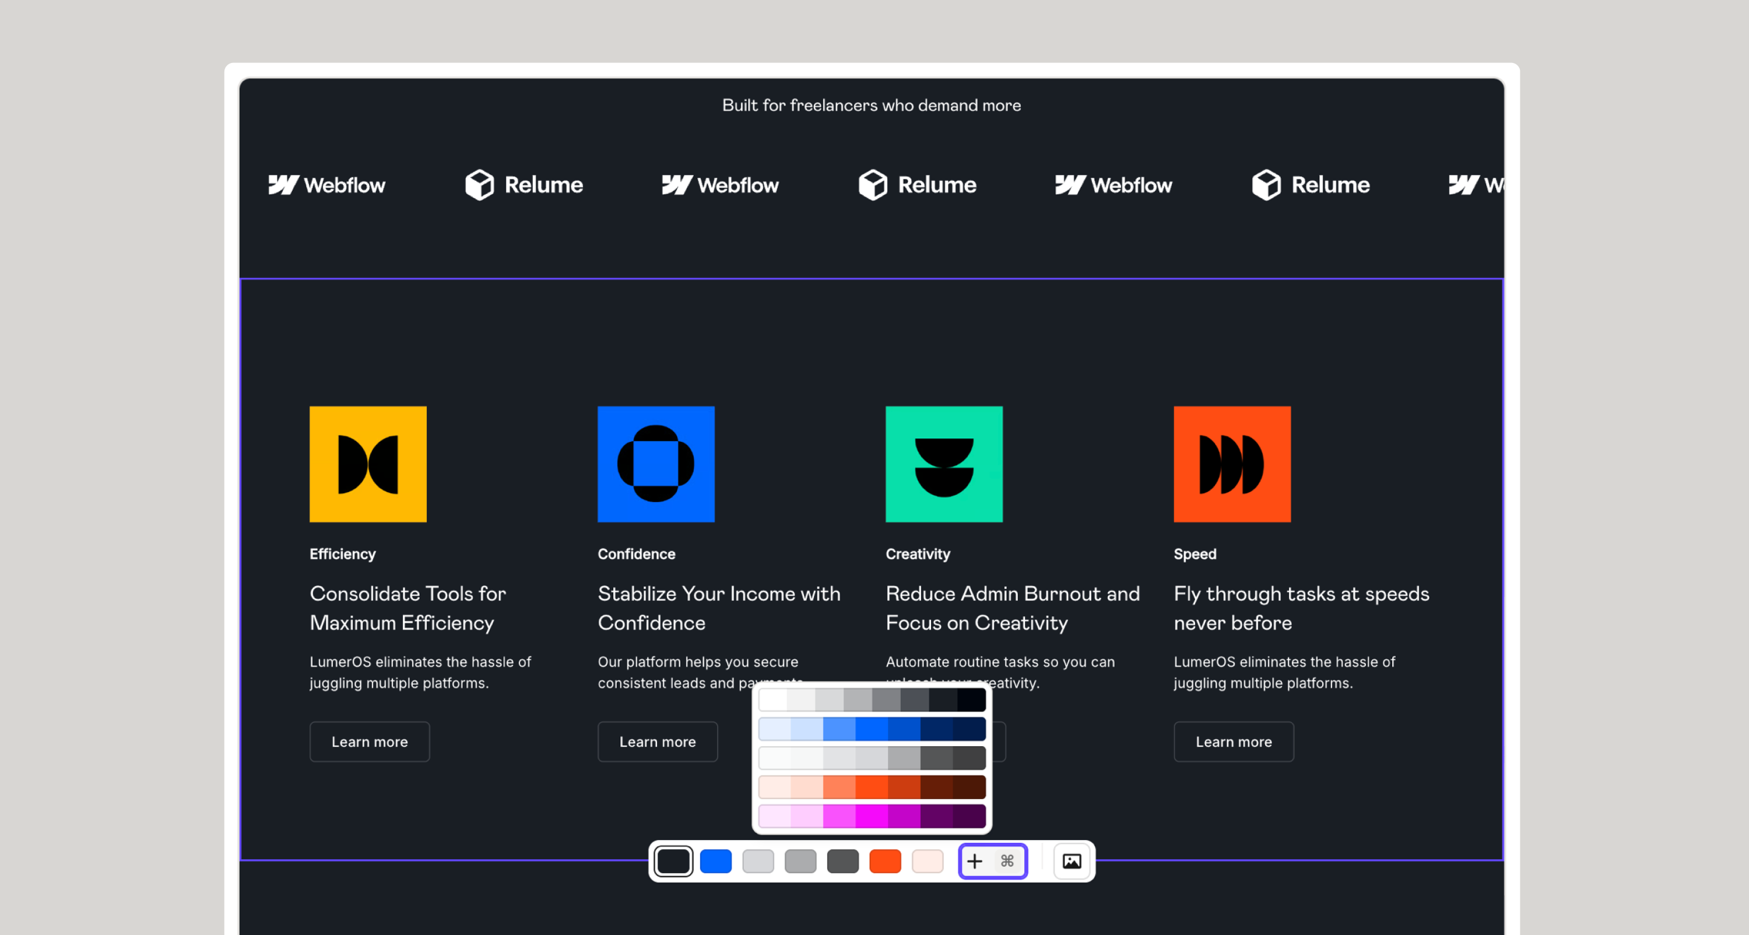1749x935 pixels.
Task: Click the plus add color button
Action: coord(974,861)
